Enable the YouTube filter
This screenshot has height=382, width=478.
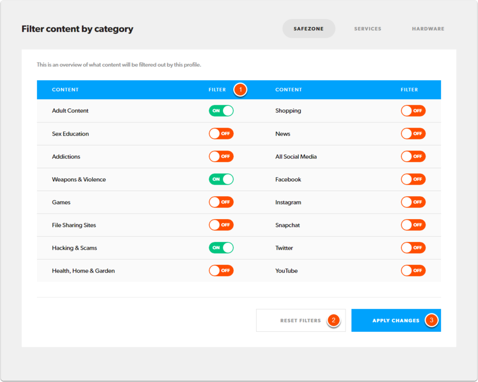click(413, 270)
